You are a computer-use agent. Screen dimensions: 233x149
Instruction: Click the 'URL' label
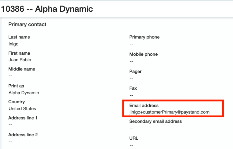(x=134, y=138)
